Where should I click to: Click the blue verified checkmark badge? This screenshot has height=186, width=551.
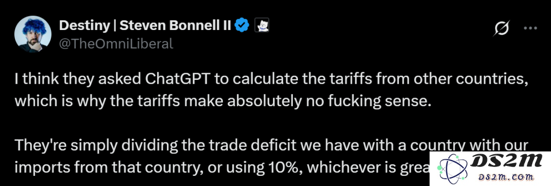(242, 25)
